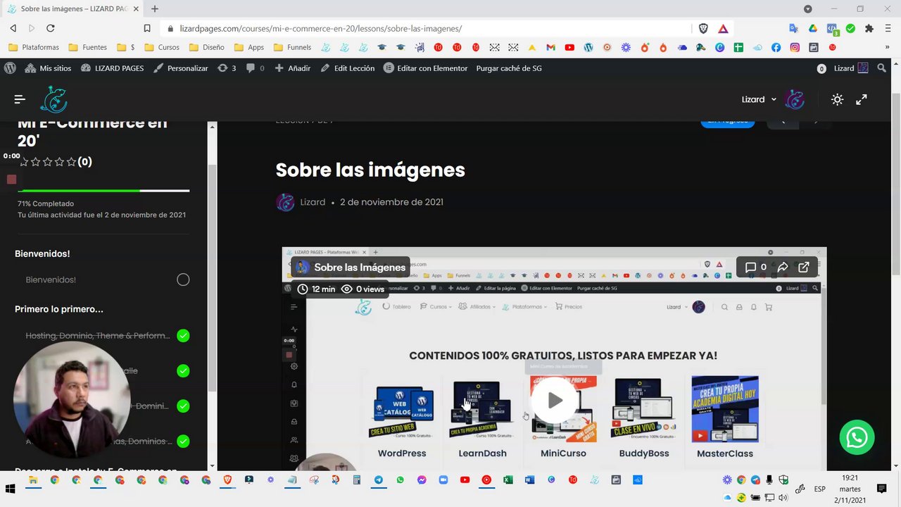The image size is (901, 507).
Task: Share the video arrow icon
Action: pos(783,267)
